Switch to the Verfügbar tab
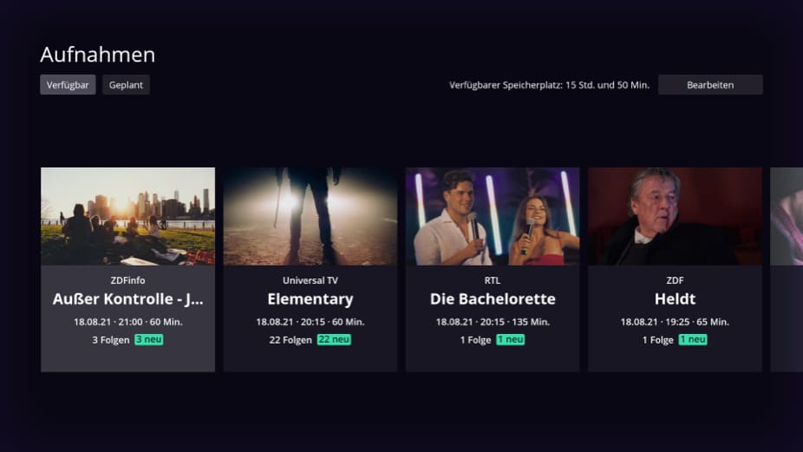Image resolution: width=803 pixels, height=452 pixels. [68, 85]
